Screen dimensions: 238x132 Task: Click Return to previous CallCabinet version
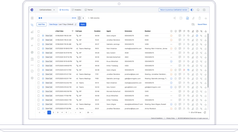174,10
